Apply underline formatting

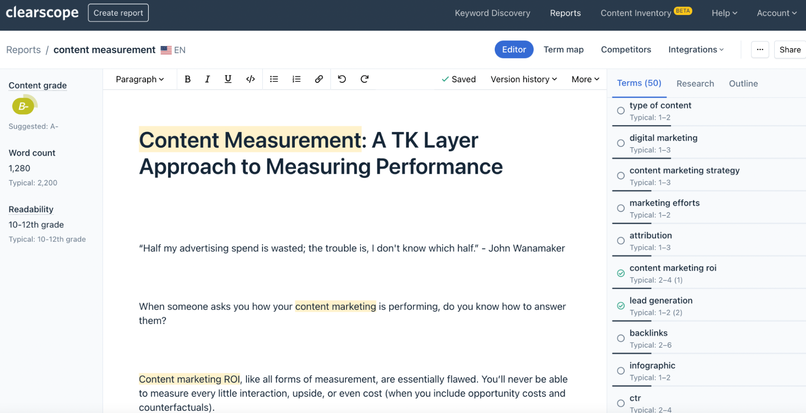pos(228,79)
